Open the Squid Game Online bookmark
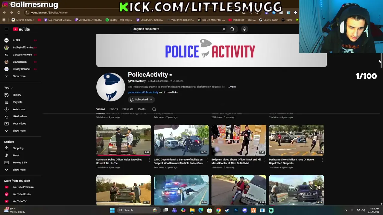The width and height of the screenshot is (383, 215). click(150, 20)
